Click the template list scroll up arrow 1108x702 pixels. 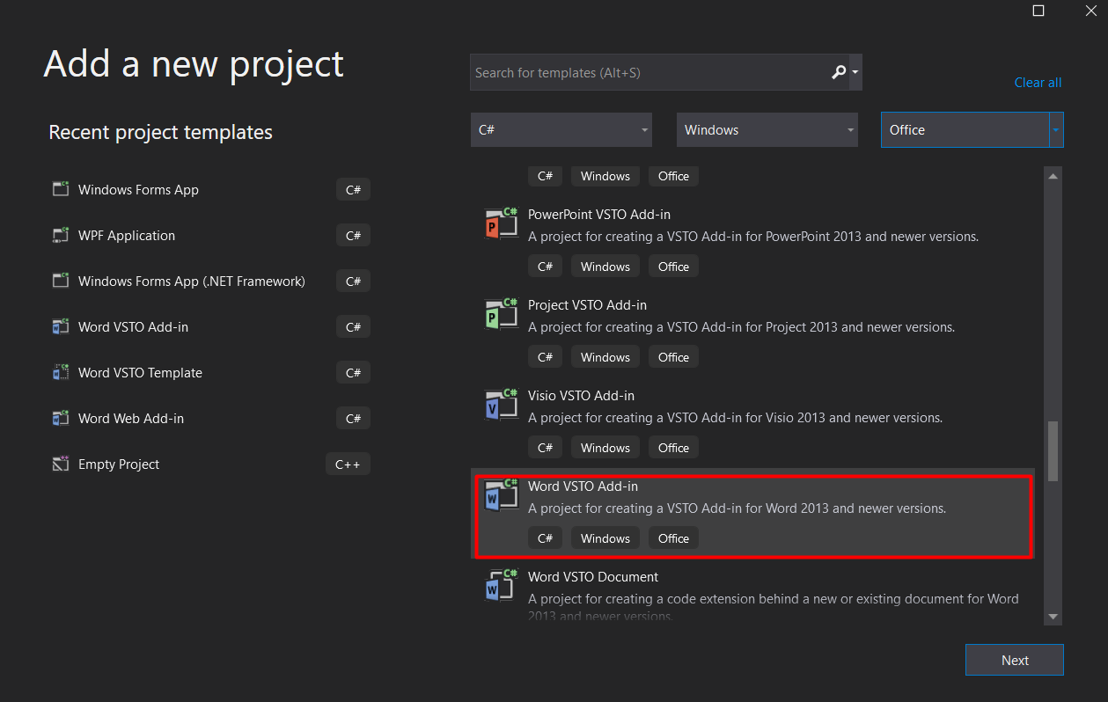(x=1053, y=177)
